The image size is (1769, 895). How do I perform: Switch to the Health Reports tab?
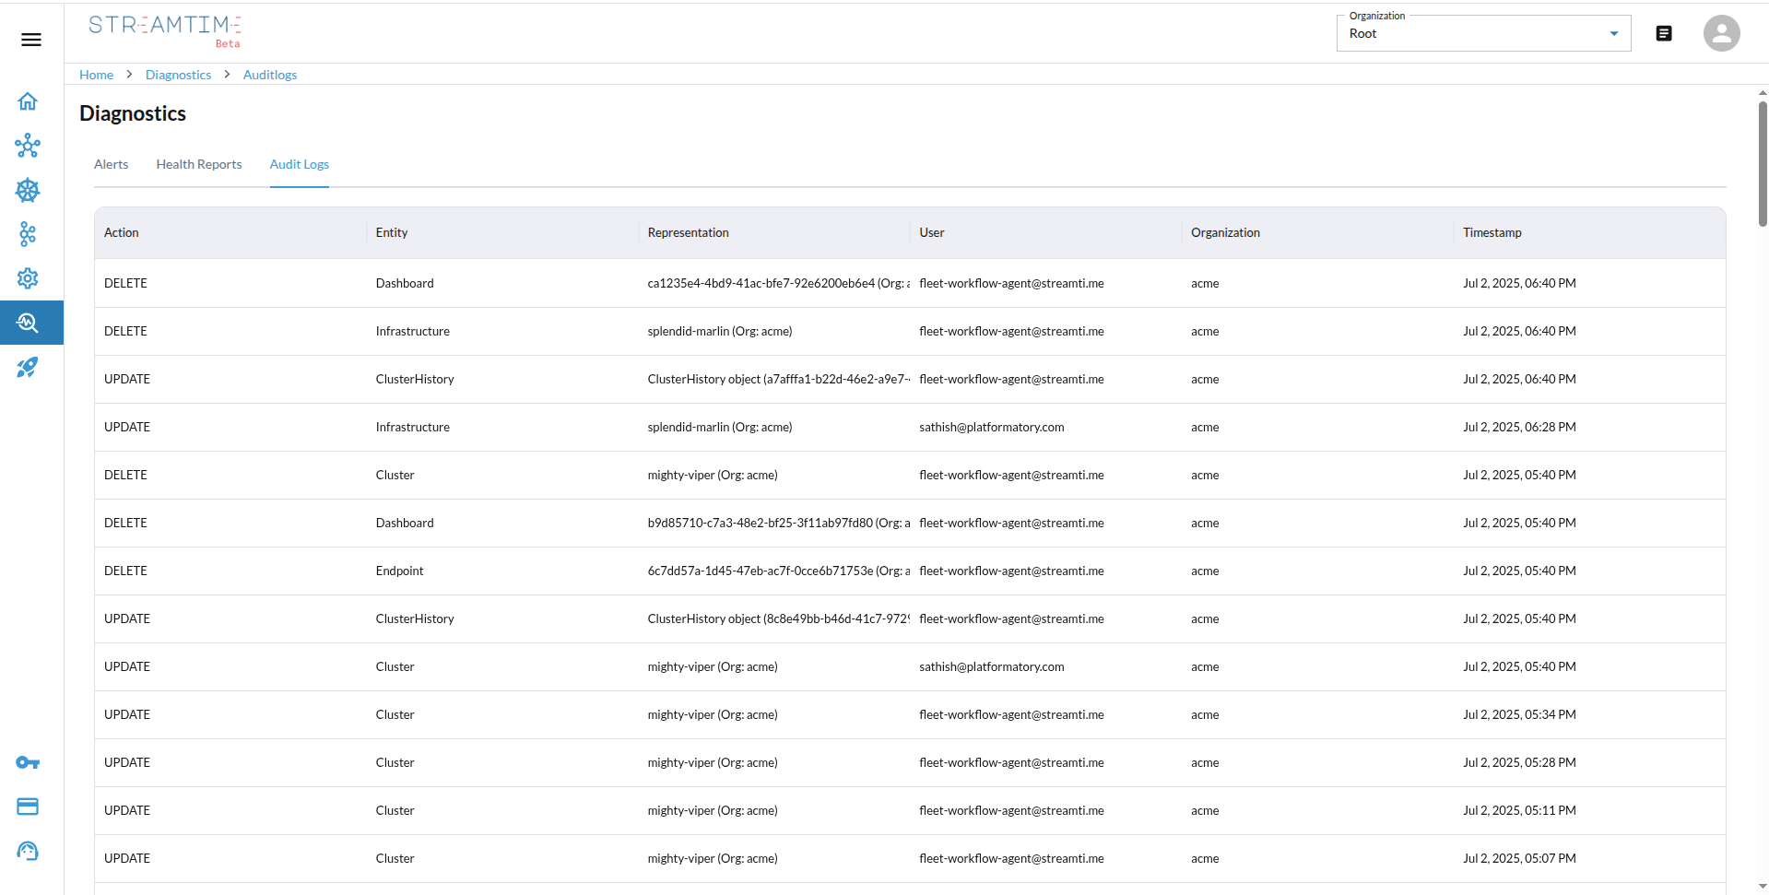[x=199, y=164]
